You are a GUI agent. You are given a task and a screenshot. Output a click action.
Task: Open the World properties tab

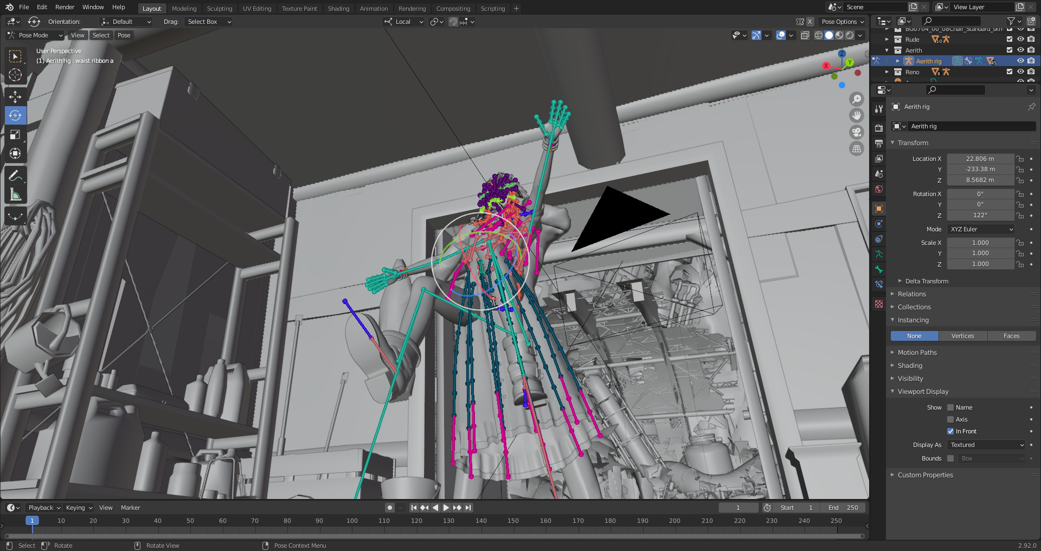879,189
